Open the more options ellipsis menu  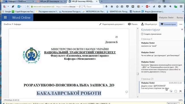click(x=181, y=24)
